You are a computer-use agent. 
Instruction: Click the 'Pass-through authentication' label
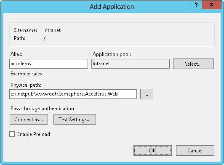click(x=42, y=109)
